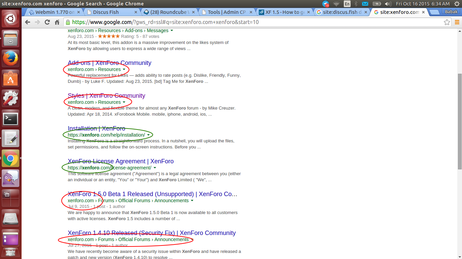Close the Webmin 1.770 tab
This screenshot has height=259, width=462.
coord(79,12)
